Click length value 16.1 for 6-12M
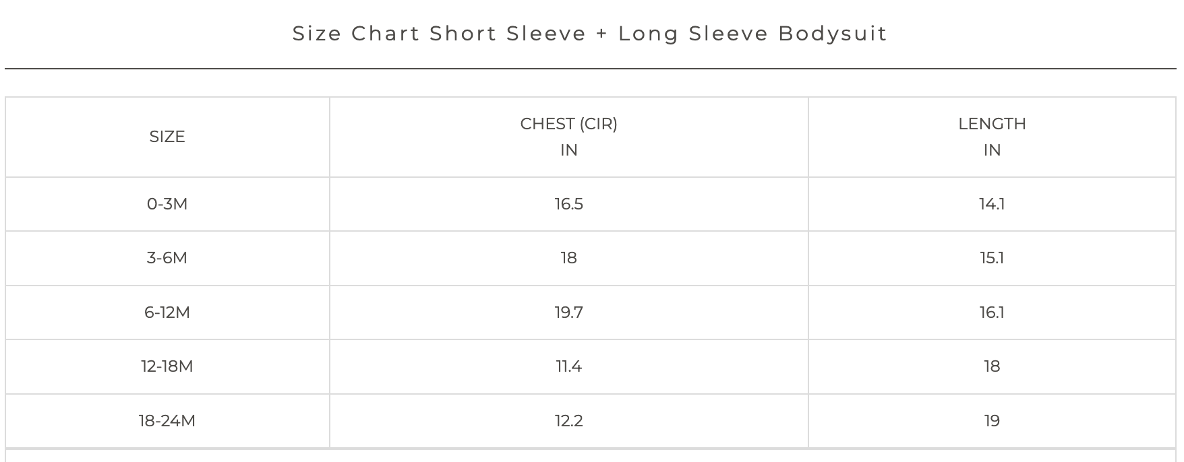This screenshot has width=1184, height=462. click(992, 312)
